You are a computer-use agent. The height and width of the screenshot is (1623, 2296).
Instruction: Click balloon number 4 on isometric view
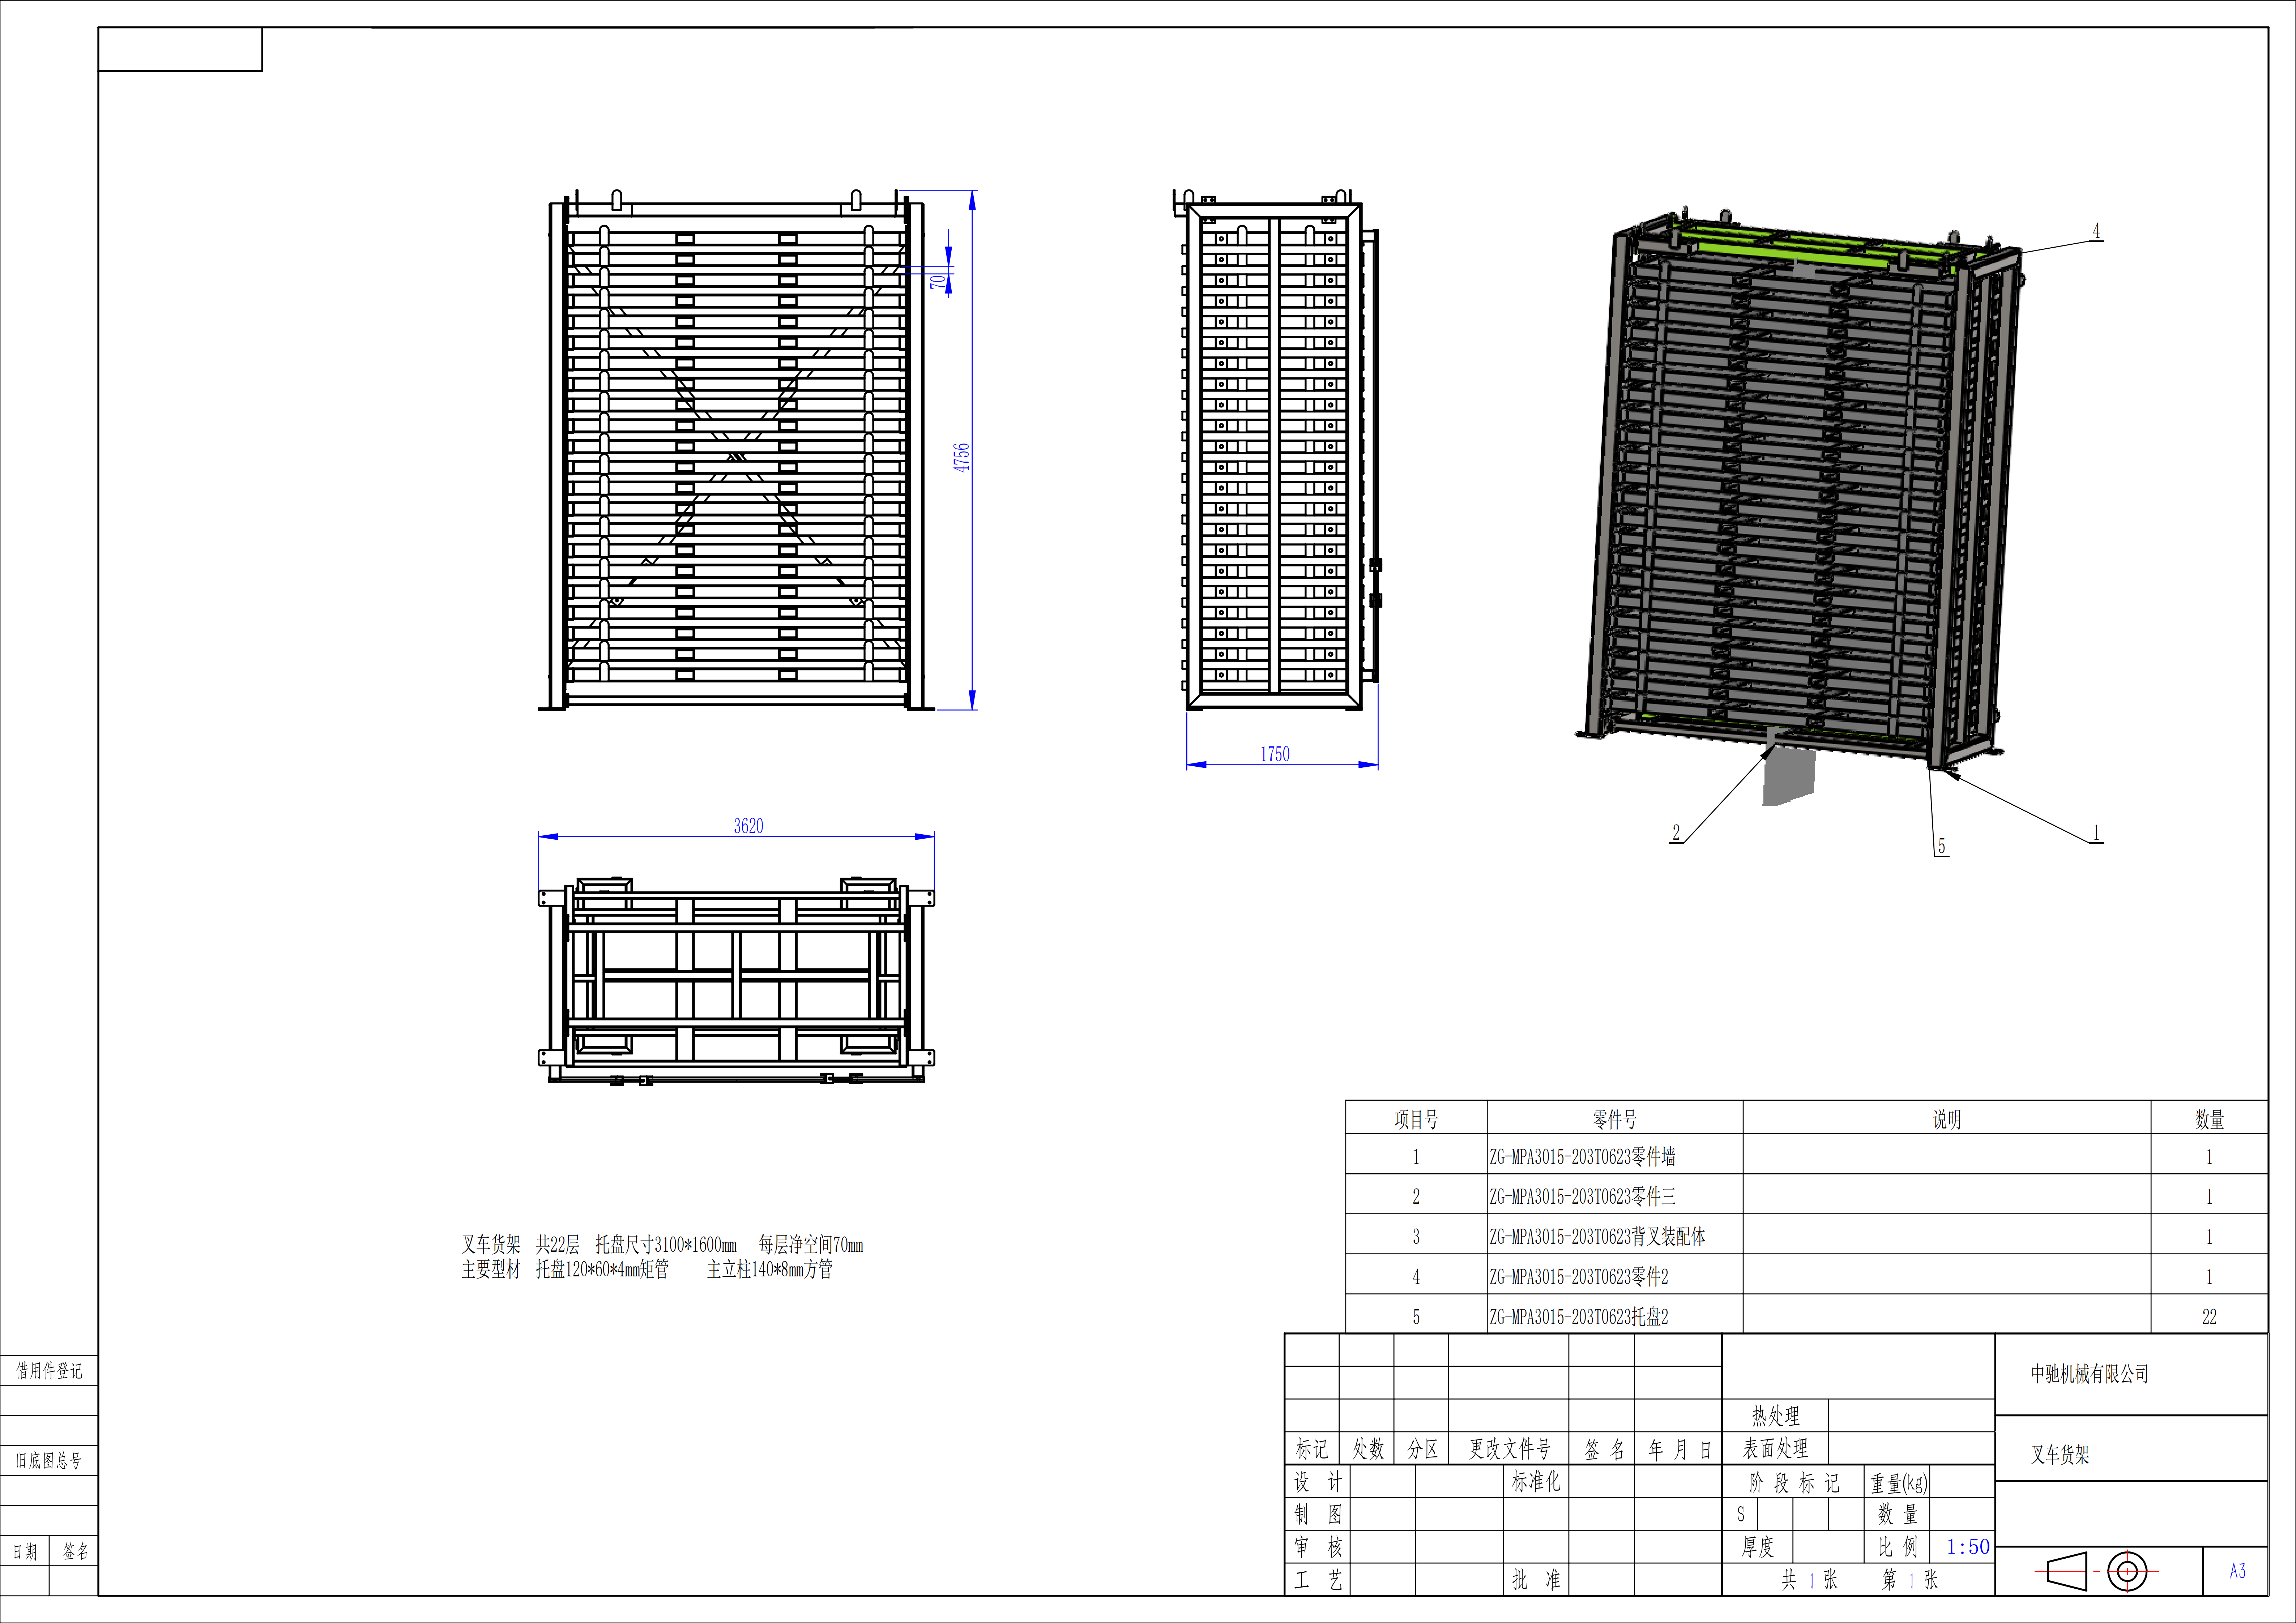(2097, 231)
